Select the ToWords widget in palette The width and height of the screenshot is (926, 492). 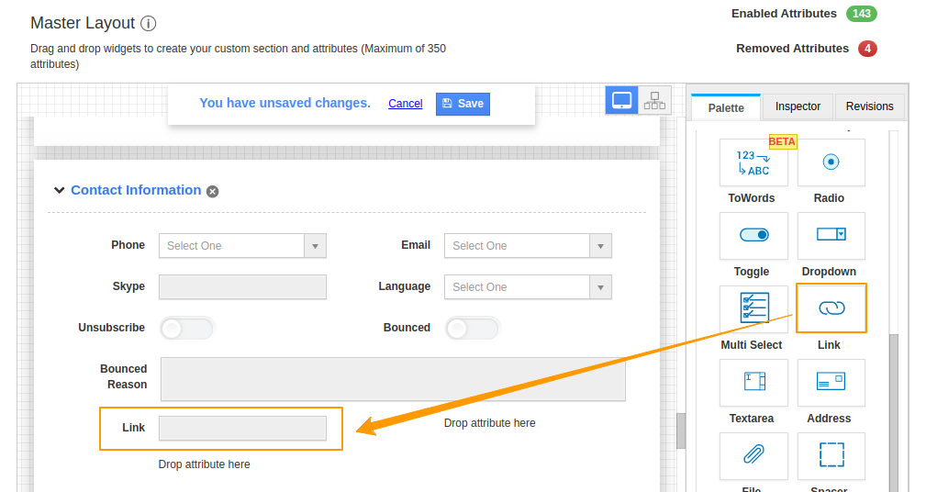tap(753, 163)
